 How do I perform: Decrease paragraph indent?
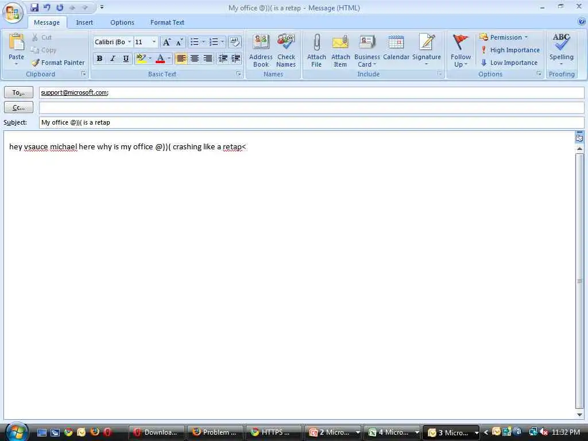[223, 59]
